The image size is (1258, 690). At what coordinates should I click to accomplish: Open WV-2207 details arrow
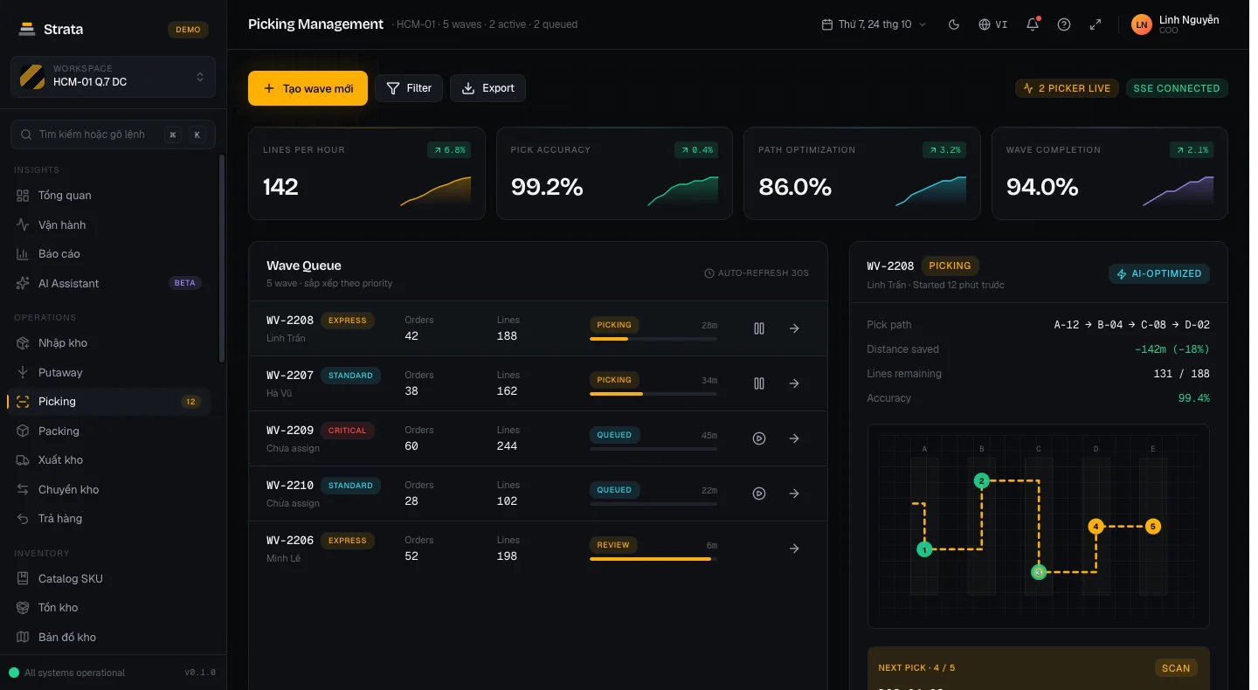[794, 383]
